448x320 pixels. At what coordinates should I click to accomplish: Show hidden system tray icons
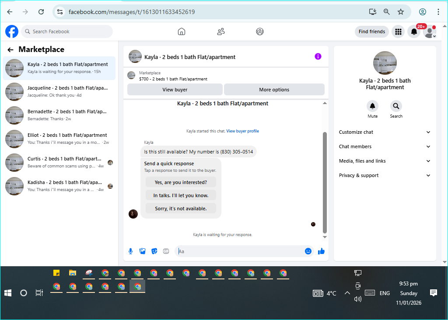(x=347, y=293)
